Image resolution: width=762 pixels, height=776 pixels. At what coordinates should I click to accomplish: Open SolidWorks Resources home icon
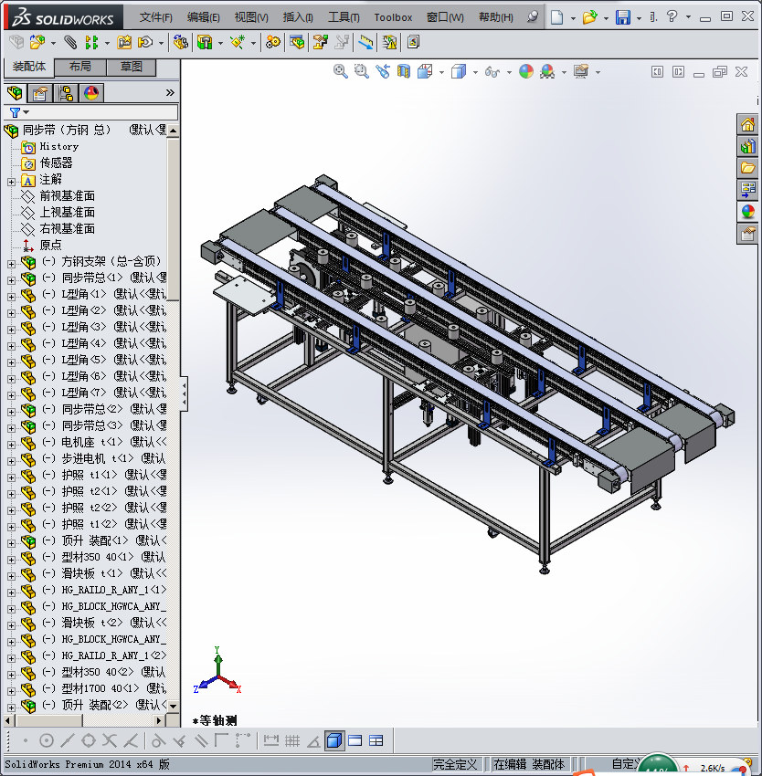[x=747, y=124]
